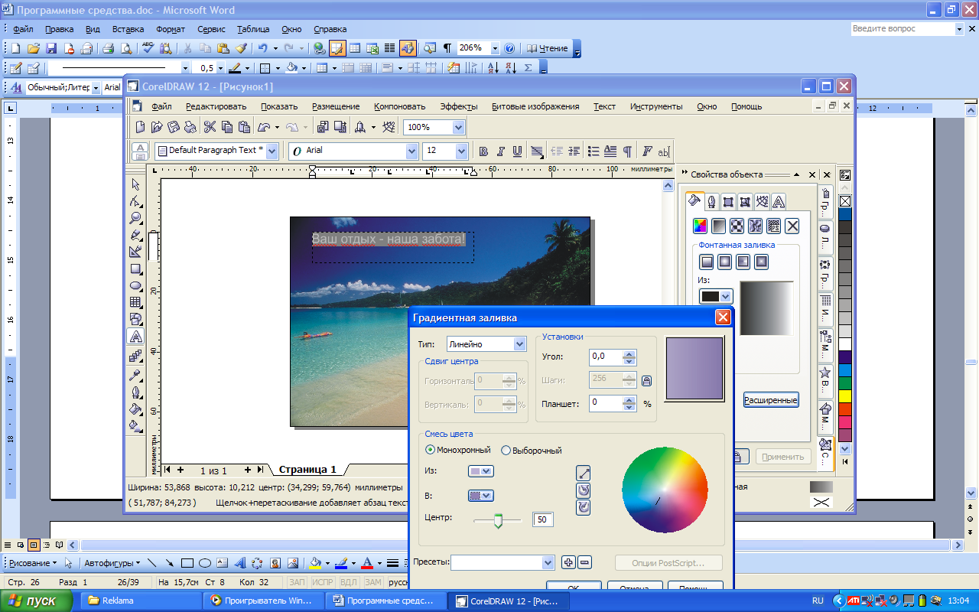This screenshot has width=979, height=612.
Task: Open the Таблица menu in Word
Action: point(253,29)
